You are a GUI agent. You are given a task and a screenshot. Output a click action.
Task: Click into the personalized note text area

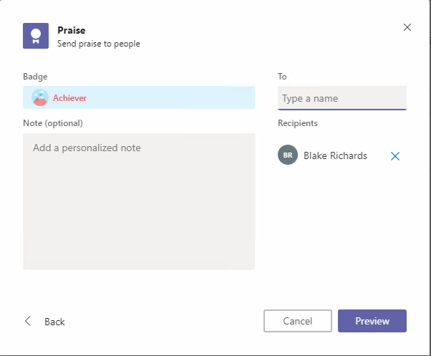point(139,201)
